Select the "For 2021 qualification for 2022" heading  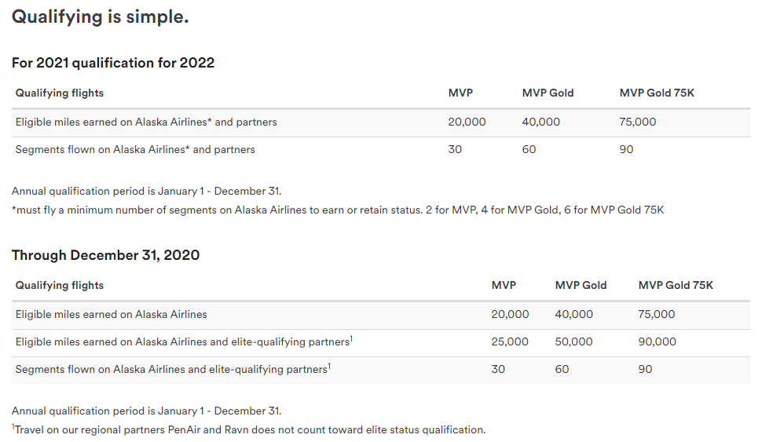tap(113, 63)
